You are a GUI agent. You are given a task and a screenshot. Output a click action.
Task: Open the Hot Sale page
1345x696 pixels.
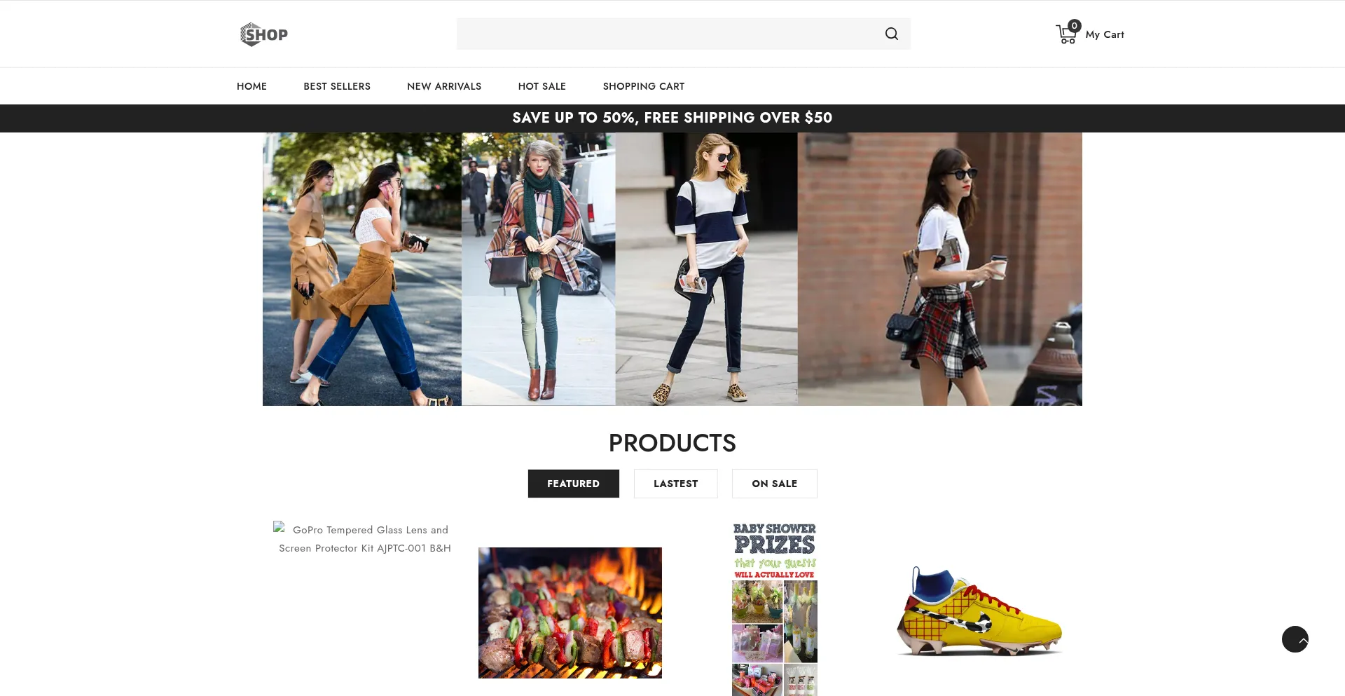point(542,86)
